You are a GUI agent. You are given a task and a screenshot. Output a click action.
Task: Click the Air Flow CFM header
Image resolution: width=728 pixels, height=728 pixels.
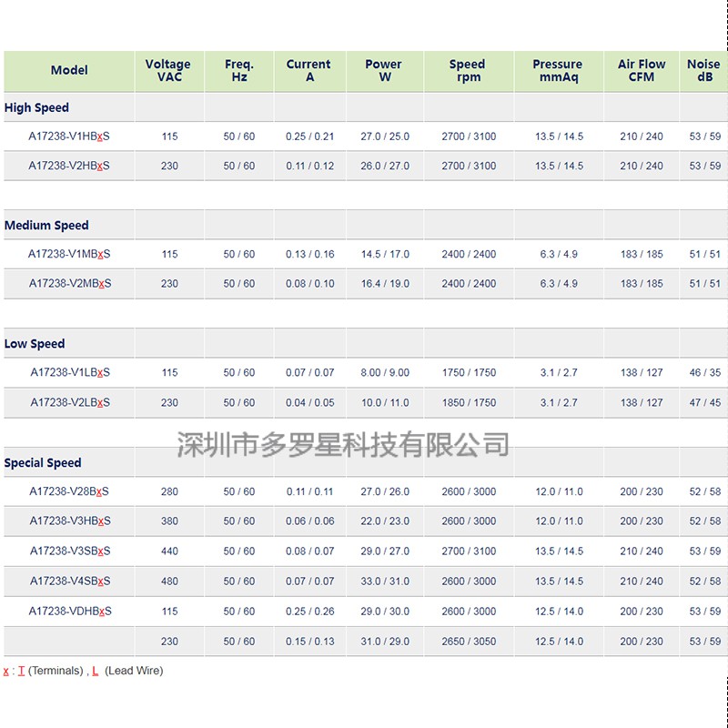click(642, 71)
